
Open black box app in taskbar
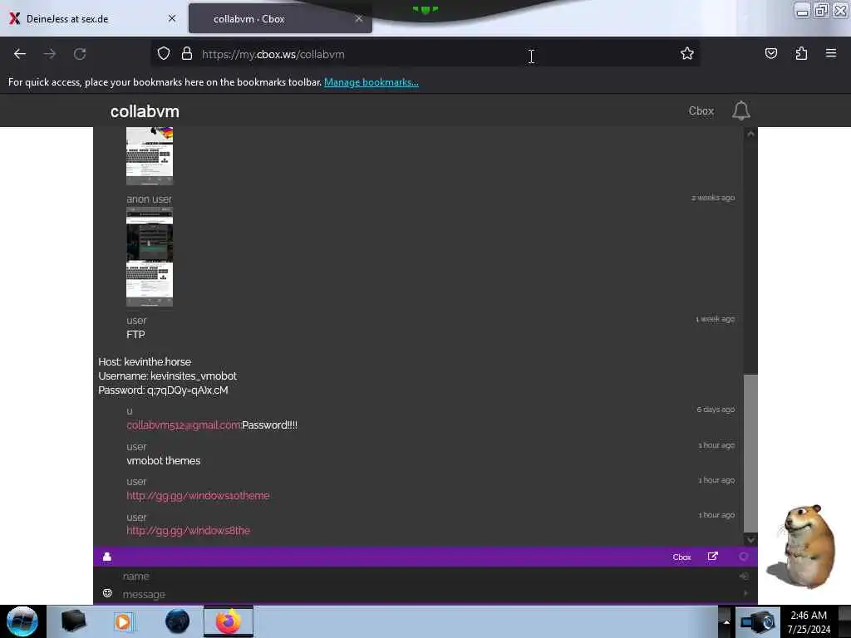[x=73, y=621]
